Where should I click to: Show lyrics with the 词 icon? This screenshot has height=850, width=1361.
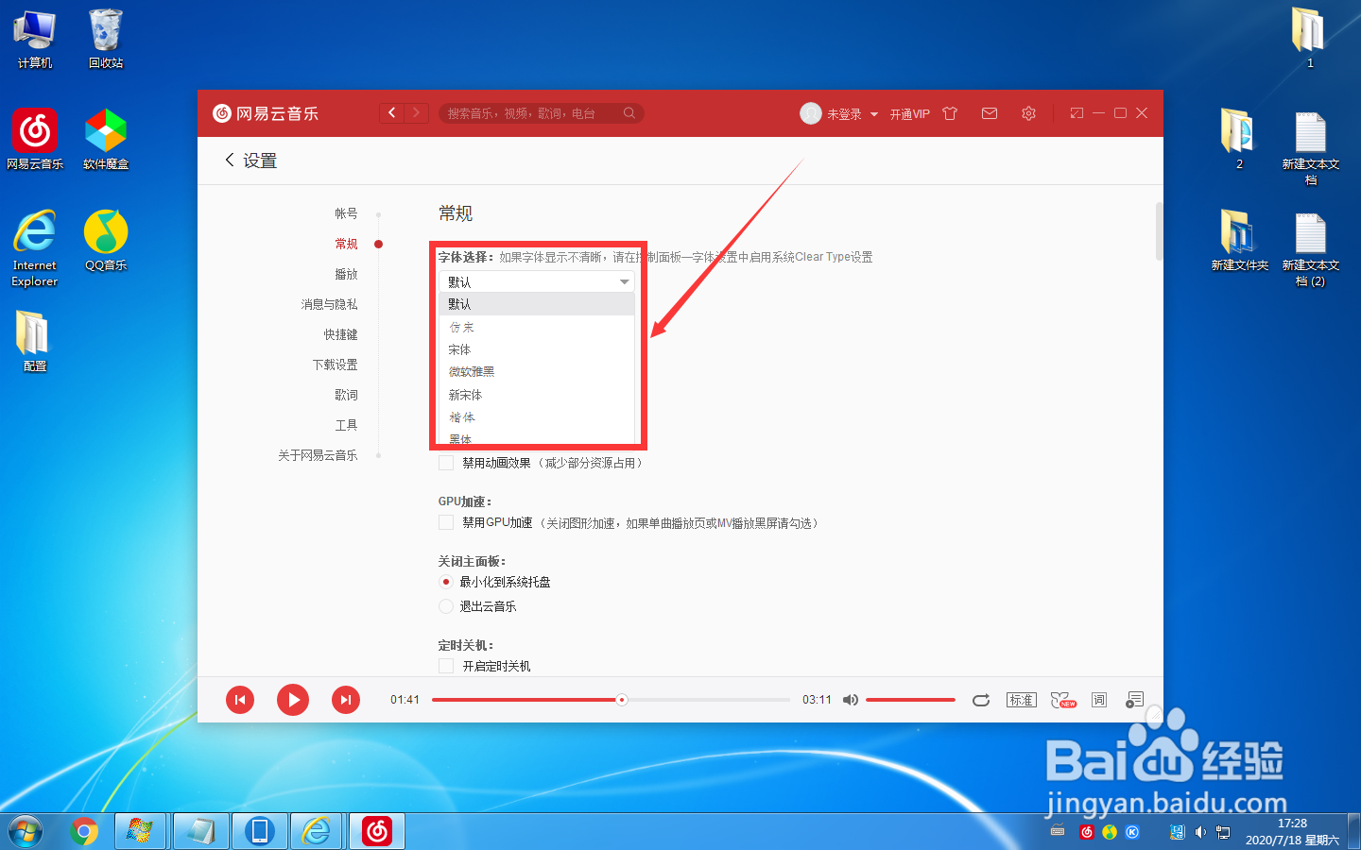click(1099, 700)
